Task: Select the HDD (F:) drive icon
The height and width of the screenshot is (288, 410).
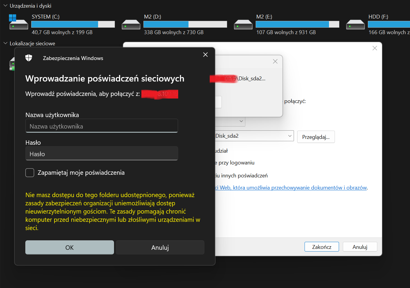Action: click(356, 24)
